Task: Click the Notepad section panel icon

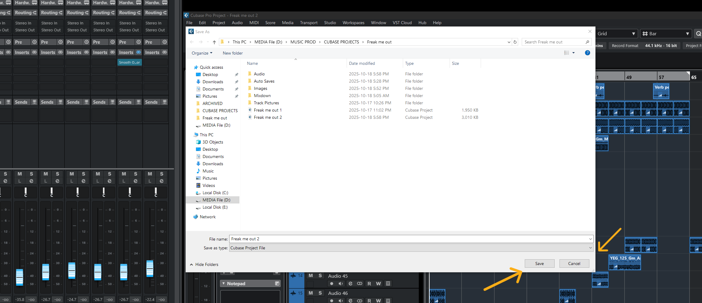Action: [277, 283]
